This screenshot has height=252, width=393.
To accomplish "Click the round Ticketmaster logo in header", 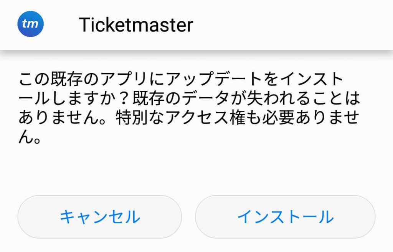I will tap(31, 24).
